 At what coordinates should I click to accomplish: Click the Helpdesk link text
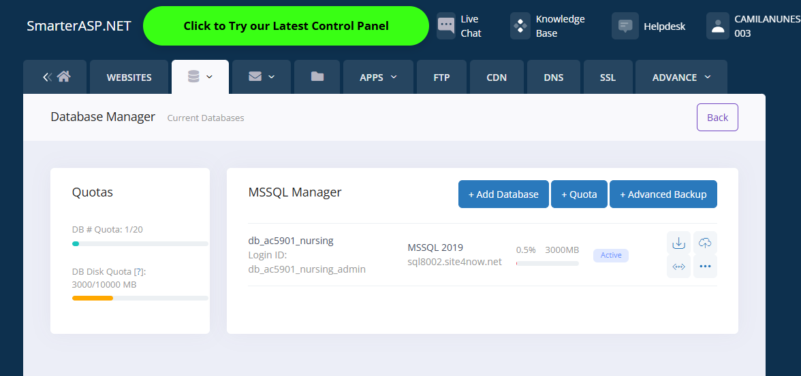[x=665, y=26]
